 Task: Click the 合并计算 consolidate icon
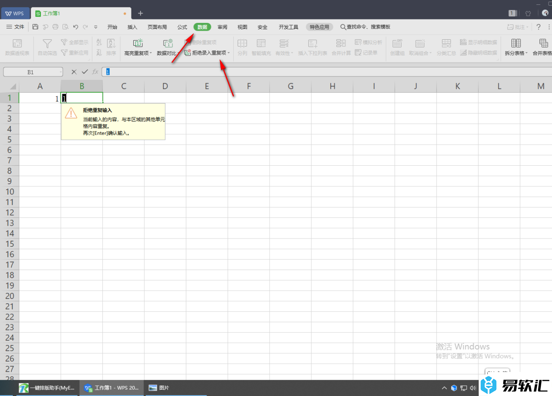pyautogui.click(x=341, y=43)
